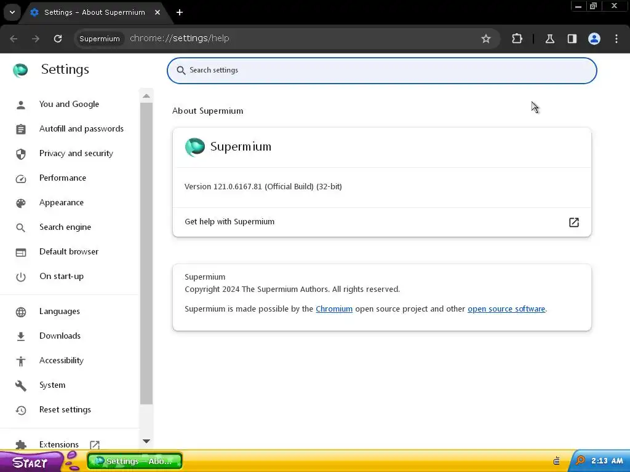Click the Accessibility figure icon
The height and width of the screenshot is (472, 630).
21,361
